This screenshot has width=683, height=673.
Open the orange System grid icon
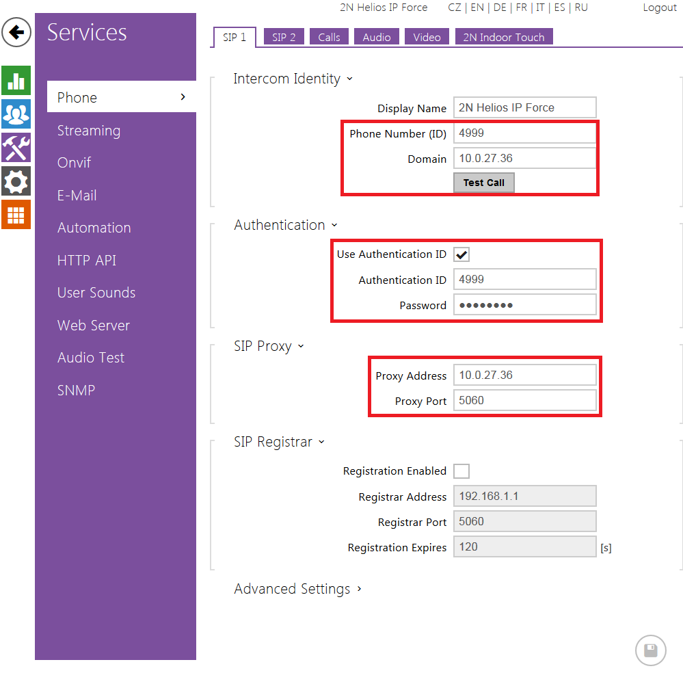(16, 215)
